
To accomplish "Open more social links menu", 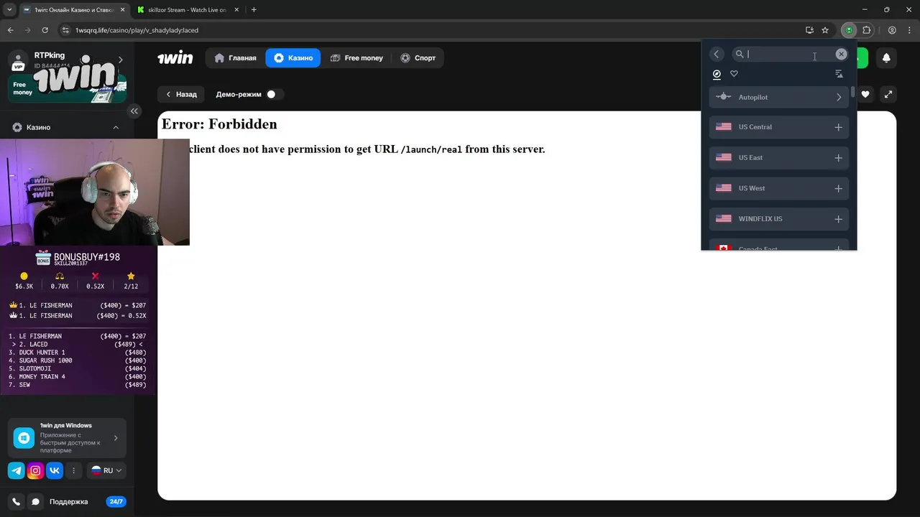I will click(x=73, y=470).
